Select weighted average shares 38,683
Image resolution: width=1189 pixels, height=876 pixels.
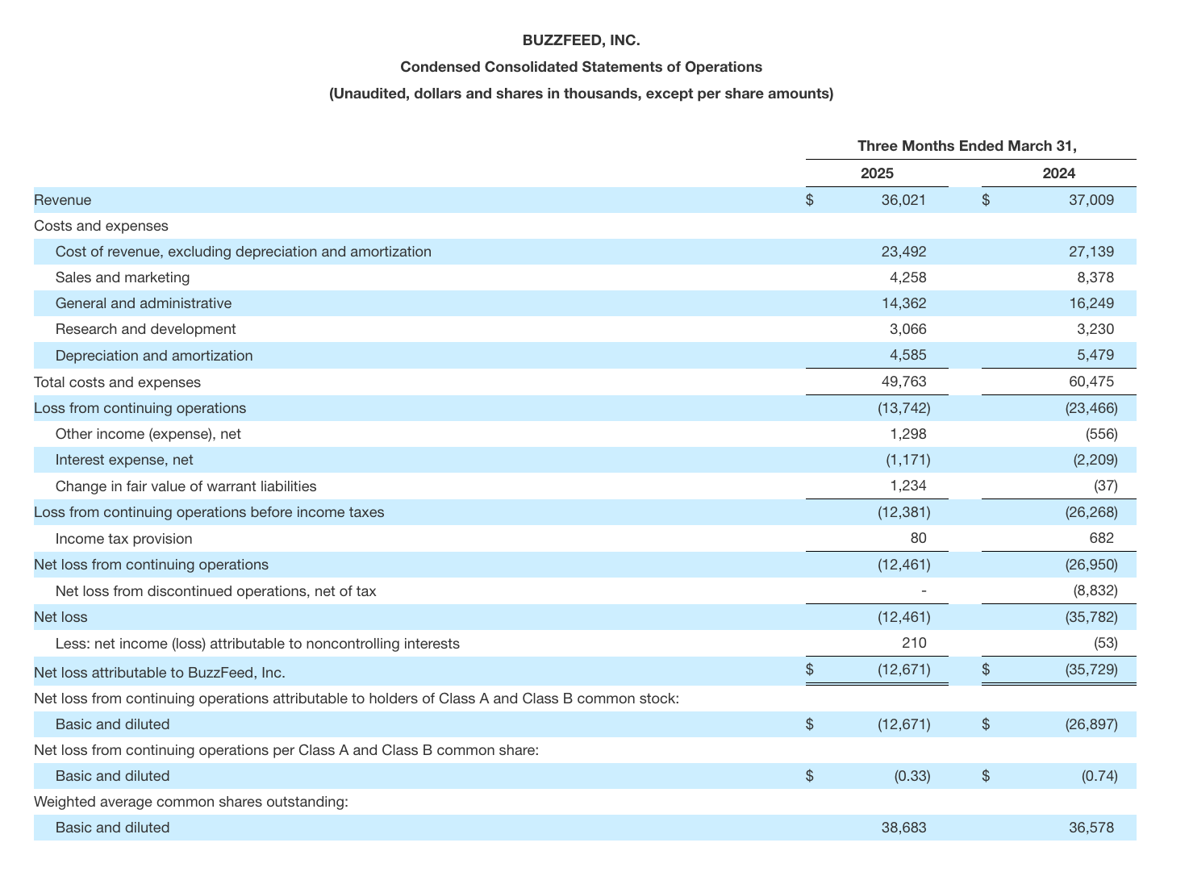click(903, 828)
